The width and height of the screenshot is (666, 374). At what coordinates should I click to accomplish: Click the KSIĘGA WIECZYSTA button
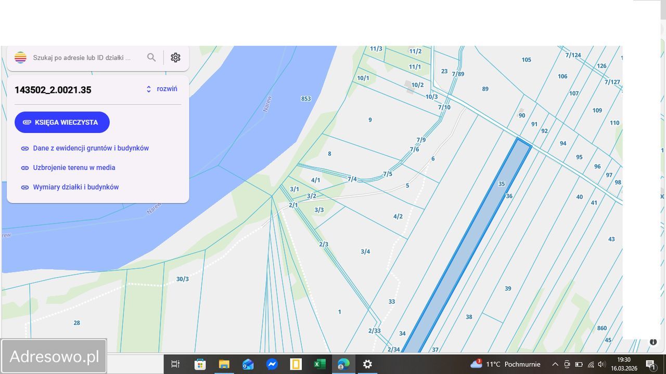[62, 123]
